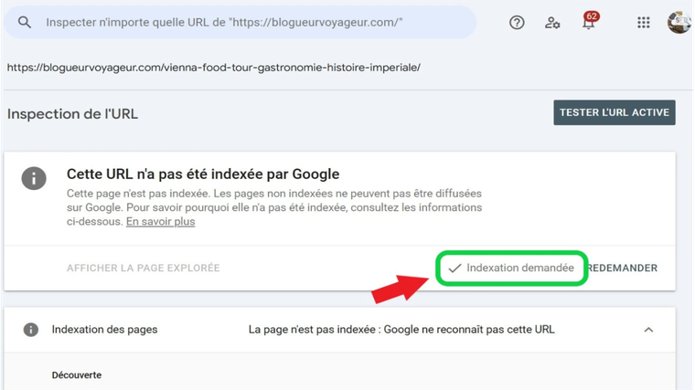The height and width of the screenshot is (390, 695).
Task: Focus the URL inspection search field
Action: (240, 22)
